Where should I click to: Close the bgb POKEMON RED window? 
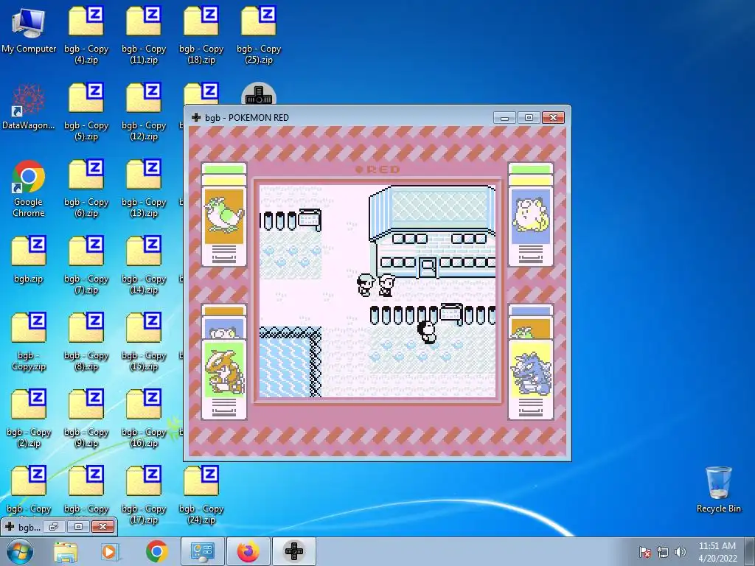pyautogui.click(x=553, y=117)
